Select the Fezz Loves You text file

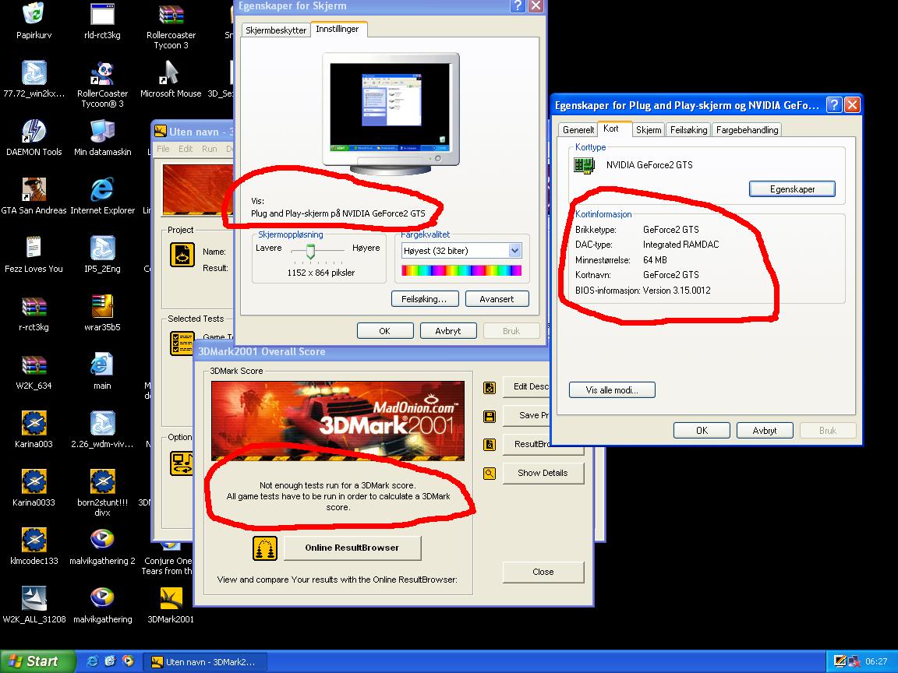(x=34, y=248)
